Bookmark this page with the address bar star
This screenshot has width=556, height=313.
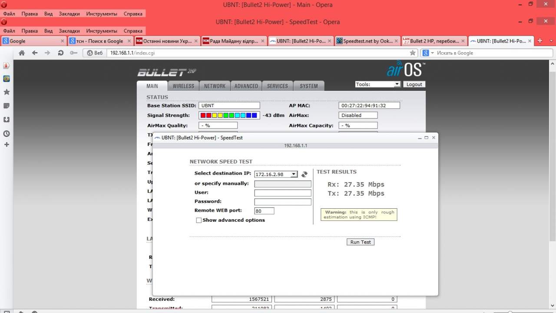[413, 53]
